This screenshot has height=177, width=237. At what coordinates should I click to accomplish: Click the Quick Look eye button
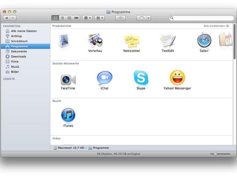120,18
